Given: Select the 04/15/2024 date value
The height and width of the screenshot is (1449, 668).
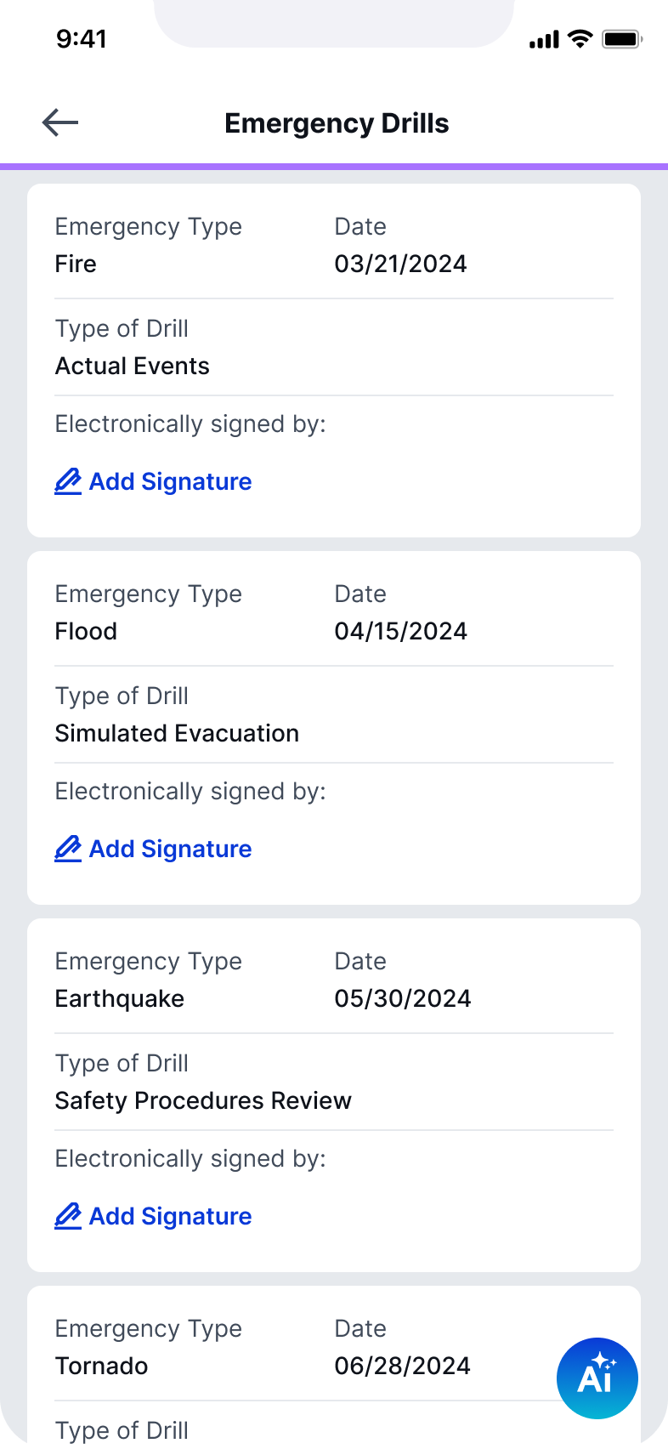Looking at the screenshot, I should [x=401, y=631].
